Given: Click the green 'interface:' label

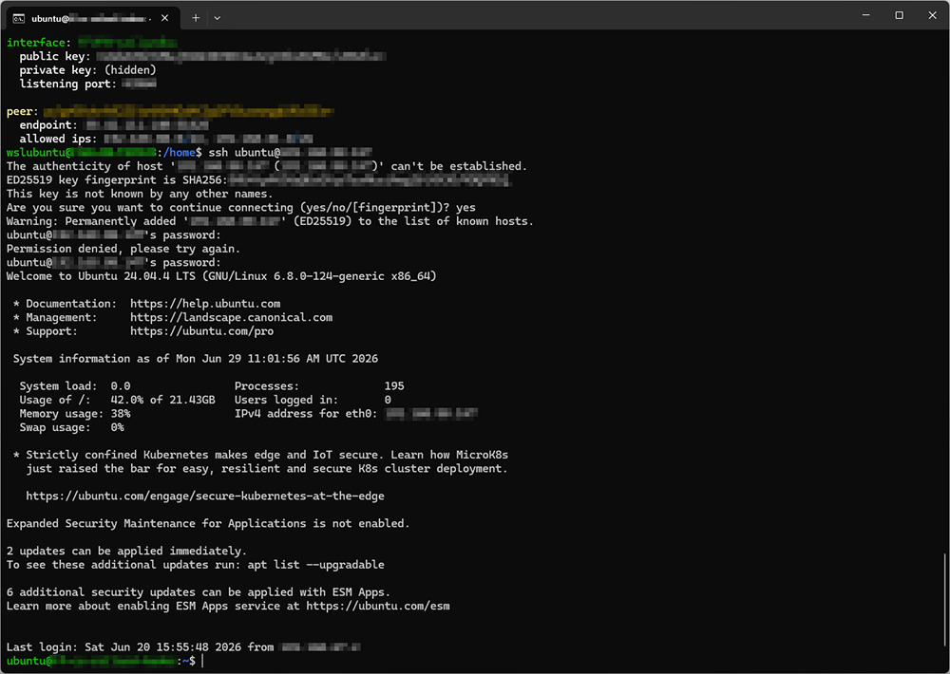Looking at the screenshot, I should [x=39, y=43].
